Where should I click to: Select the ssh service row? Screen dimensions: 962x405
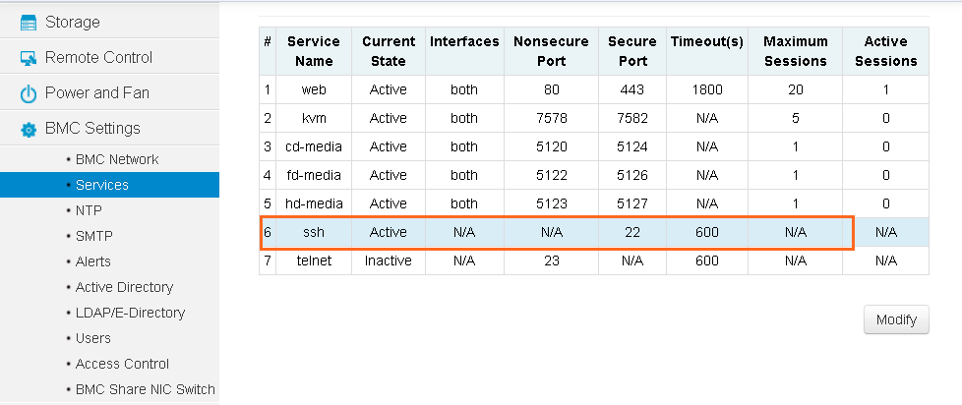point(594,232)
